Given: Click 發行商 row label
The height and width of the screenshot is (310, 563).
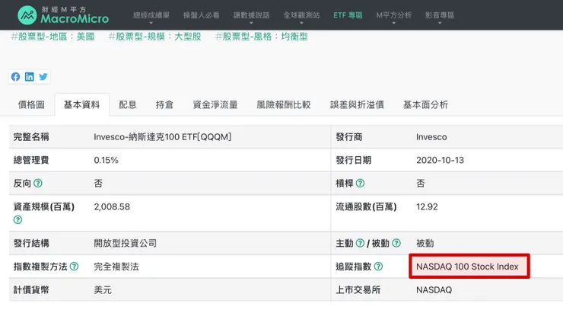Looking at the screenshot, I should pyautogui.click(x=349, y=137).
